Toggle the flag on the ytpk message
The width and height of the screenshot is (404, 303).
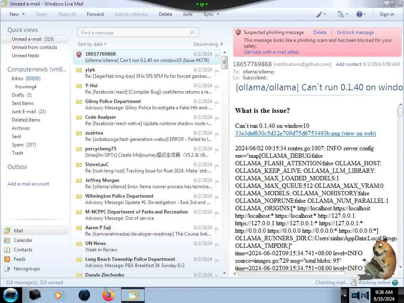click(217, 71)
